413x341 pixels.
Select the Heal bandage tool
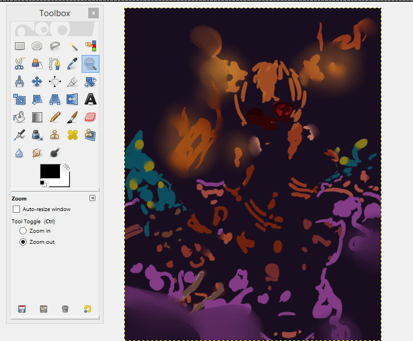pos(72,135)
